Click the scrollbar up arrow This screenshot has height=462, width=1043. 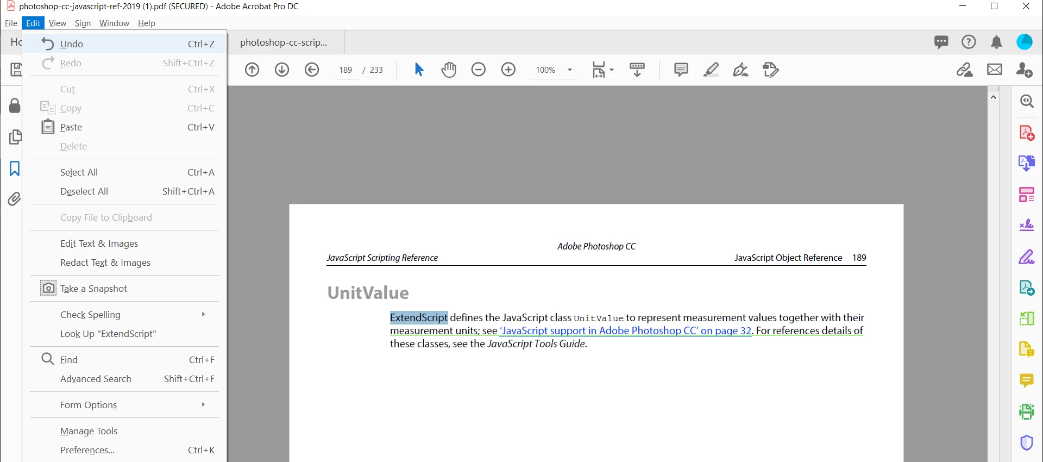point(993,97)
